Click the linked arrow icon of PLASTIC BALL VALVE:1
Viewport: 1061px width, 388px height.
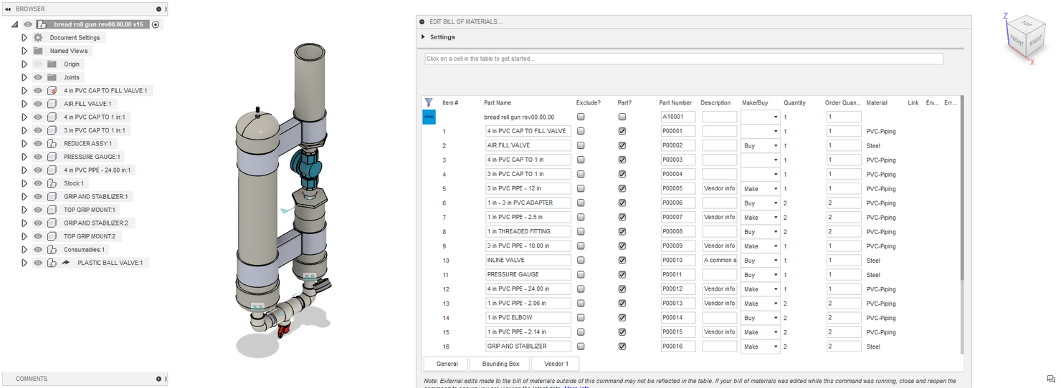coord(66,263)
